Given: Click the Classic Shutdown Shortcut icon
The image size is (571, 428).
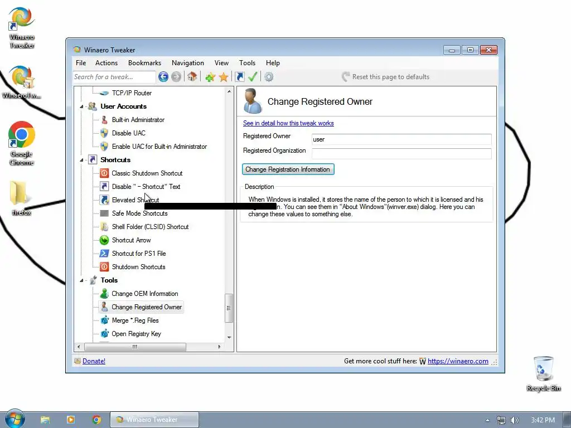Looking at the screenshot, I should click(104, 173).
